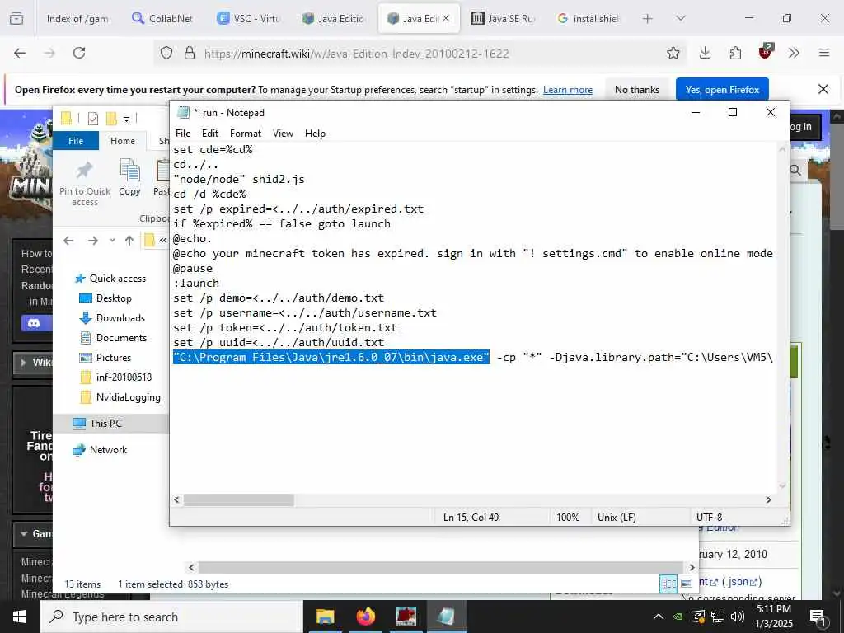Viewport: 844px width, 633px height.
Task: Click Properties checkmark icon in Explorer title bar
Action: pos(93,119)
